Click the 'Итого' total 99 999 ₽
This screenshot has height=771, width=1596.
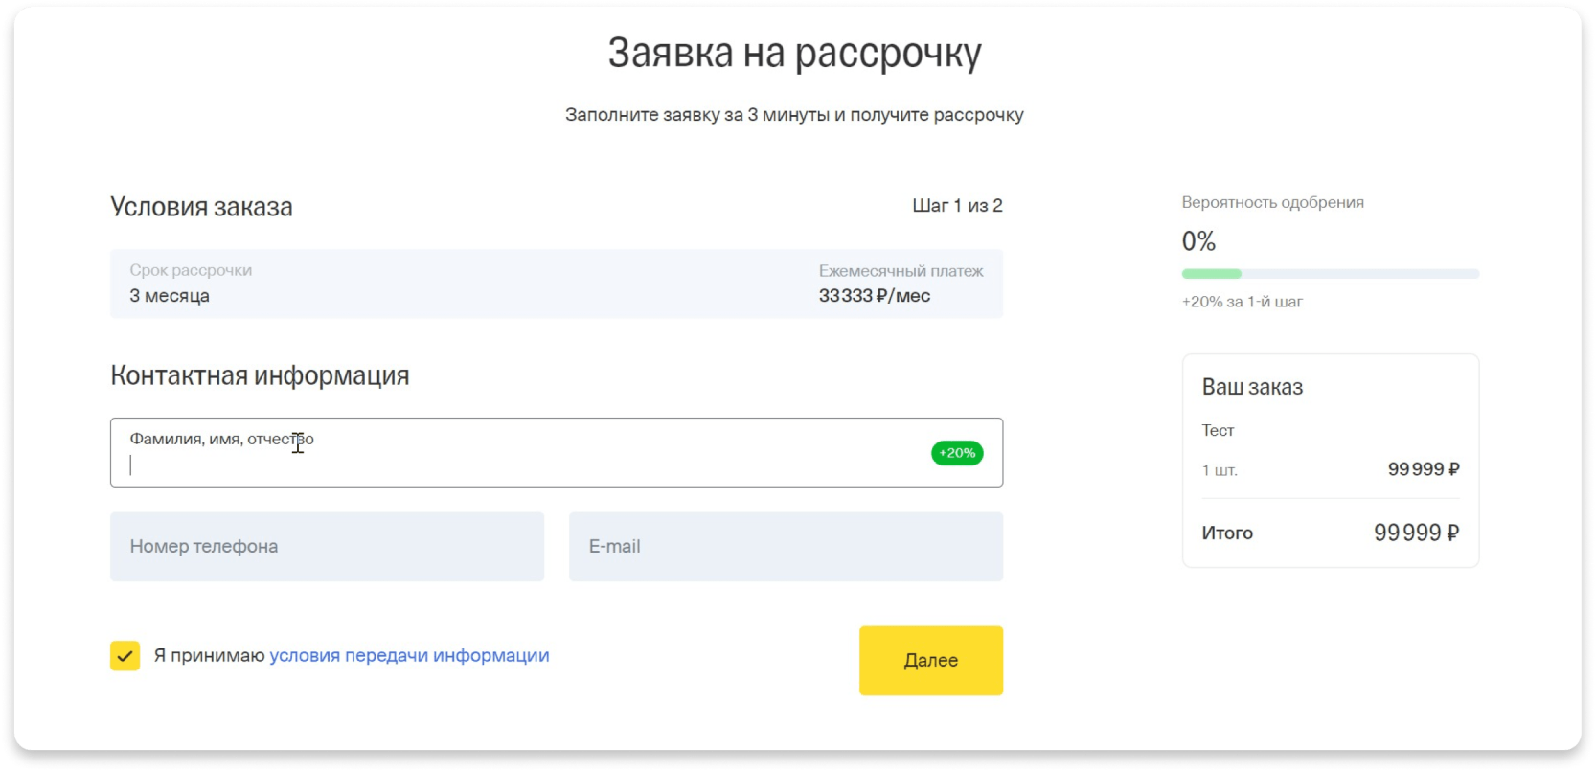point(1416,533)
